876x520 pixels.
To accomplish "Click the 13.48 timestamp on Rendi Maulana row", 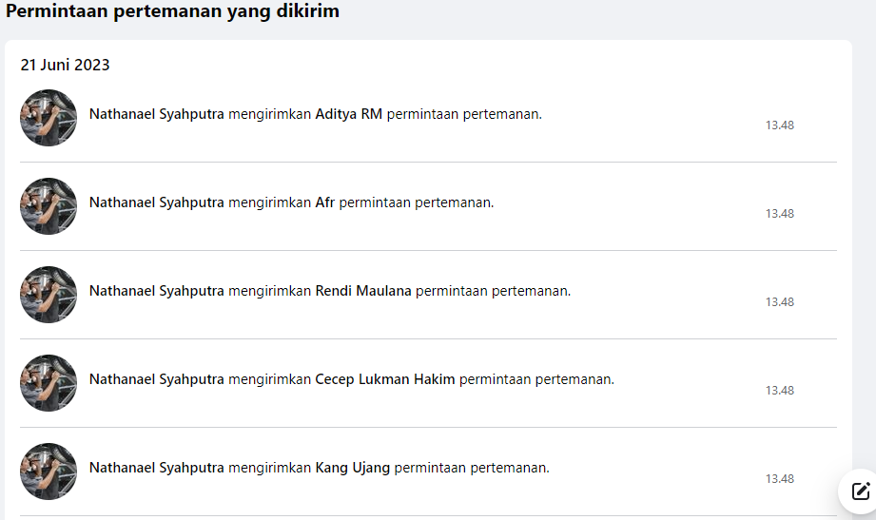I will pos(780,302).
